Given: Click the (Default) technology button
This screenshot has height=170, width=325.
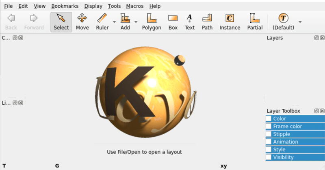Looking at the screenshot, I should pos(283,22).
